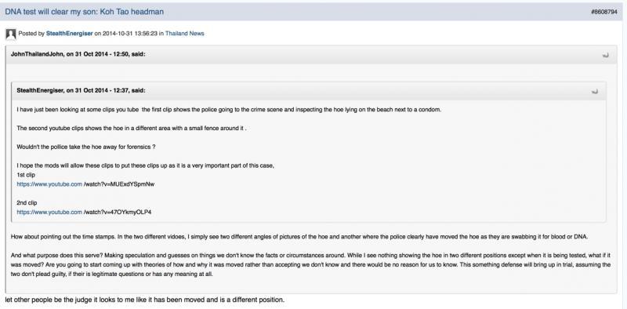Visit StealthEnergiser's profile from the posted-by line

click(69, 34)
